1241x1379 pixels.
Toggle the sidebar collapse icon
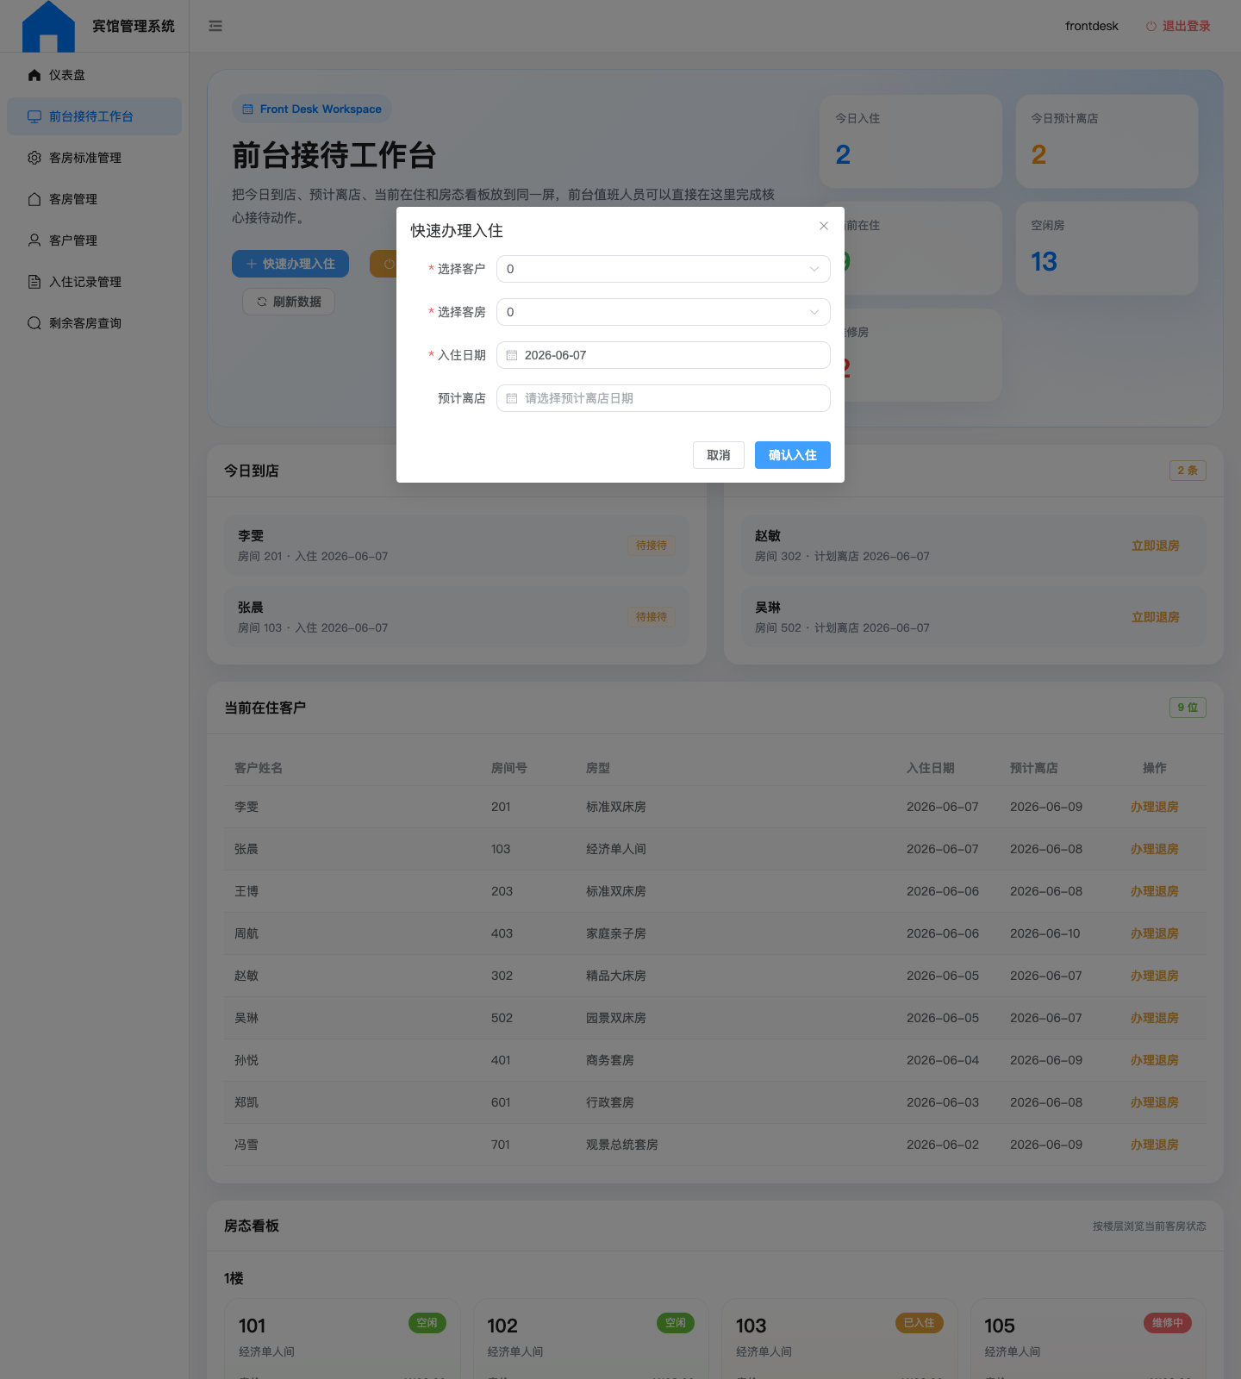click(215, 26)
